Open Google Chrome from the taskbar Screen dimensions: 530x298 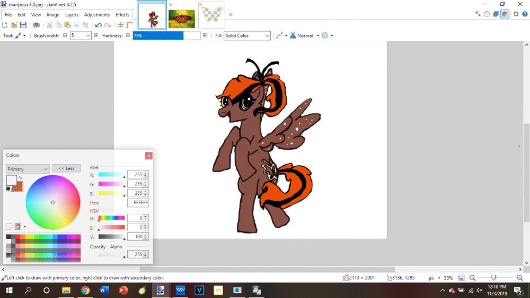click(x=85, y=290)
